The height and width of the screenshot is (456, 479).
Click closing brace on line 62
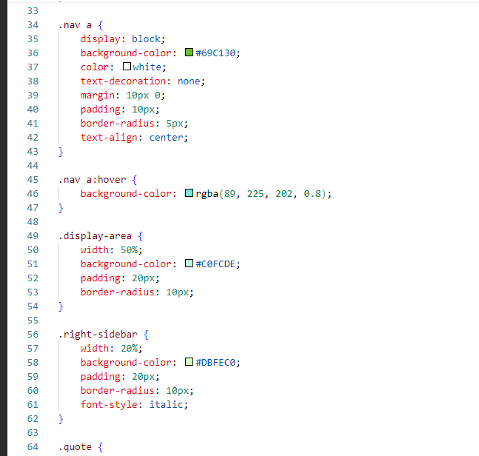click(x=61, y=419)
